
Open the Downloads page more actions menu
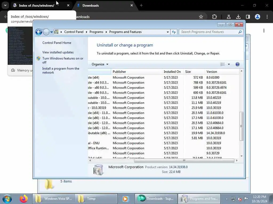point(264,31)
